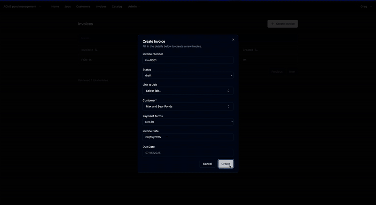Image resolution: width=376 pixels, height=205 pixels.
Task: Click the Create button in dialog
Action: click(226, 164)
